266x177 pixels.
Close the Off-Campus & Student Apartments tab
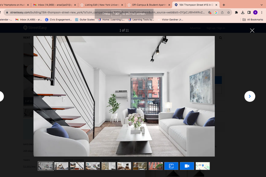click(169, 5)
